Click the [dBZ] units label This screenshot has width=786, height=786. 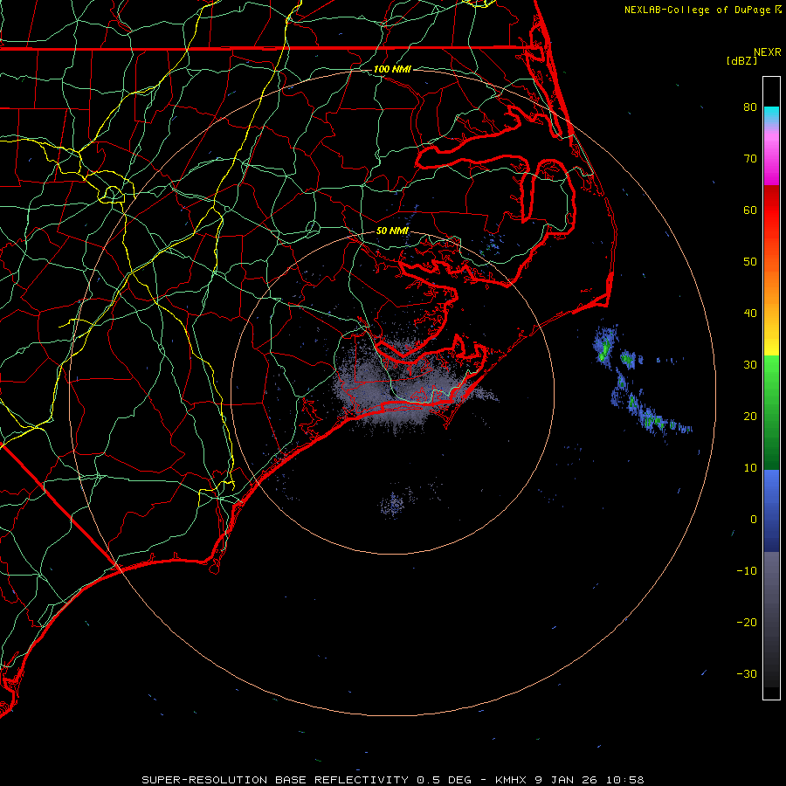pyautogui.click(x=742, y=60)
